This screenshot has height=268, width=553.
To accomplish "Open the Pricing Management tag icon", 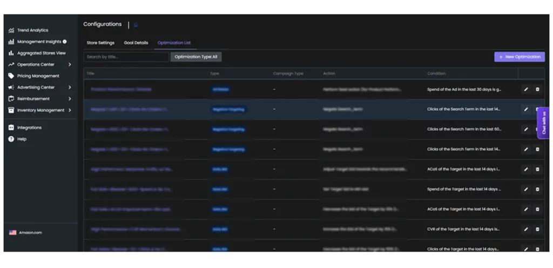I will click(11, 76).
